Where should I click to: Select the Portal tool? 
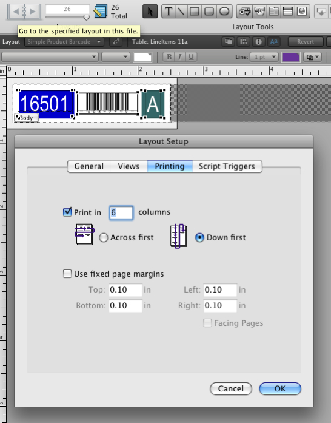click(x=287, y=12)
